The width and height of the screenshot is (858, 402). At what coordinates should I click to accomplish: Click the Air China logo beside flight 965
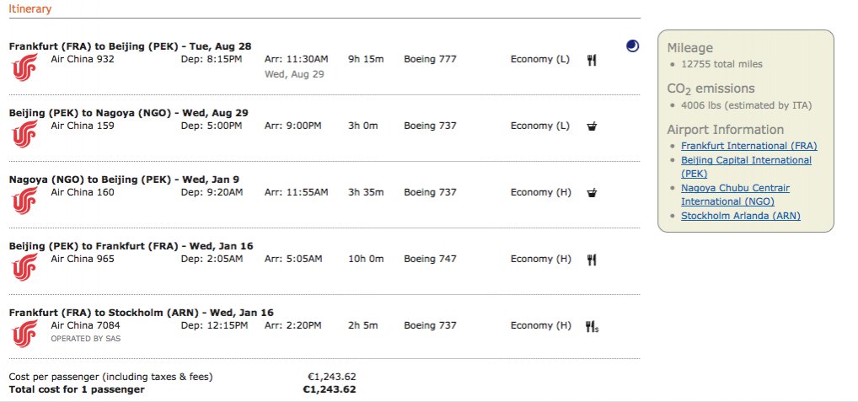point(25,265)
